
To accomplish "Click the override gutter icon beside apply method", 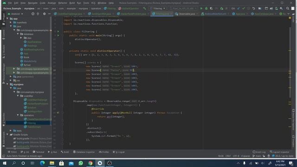I will pyautogui.click(x=58, y=113).
